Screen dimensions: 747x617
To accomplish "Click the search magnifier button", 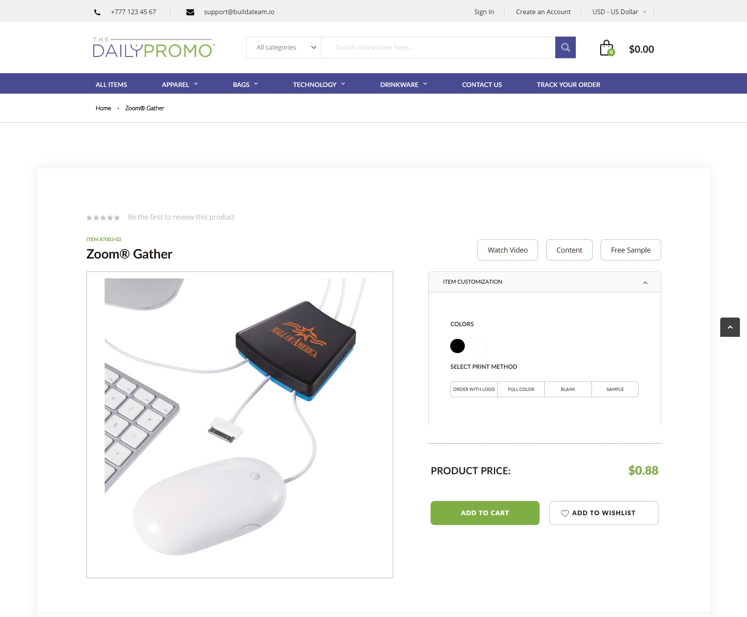I will point(565,47).
